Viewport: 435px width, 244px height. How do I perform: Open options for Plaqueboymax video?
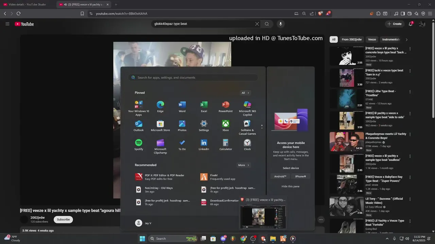pos(410,135)
